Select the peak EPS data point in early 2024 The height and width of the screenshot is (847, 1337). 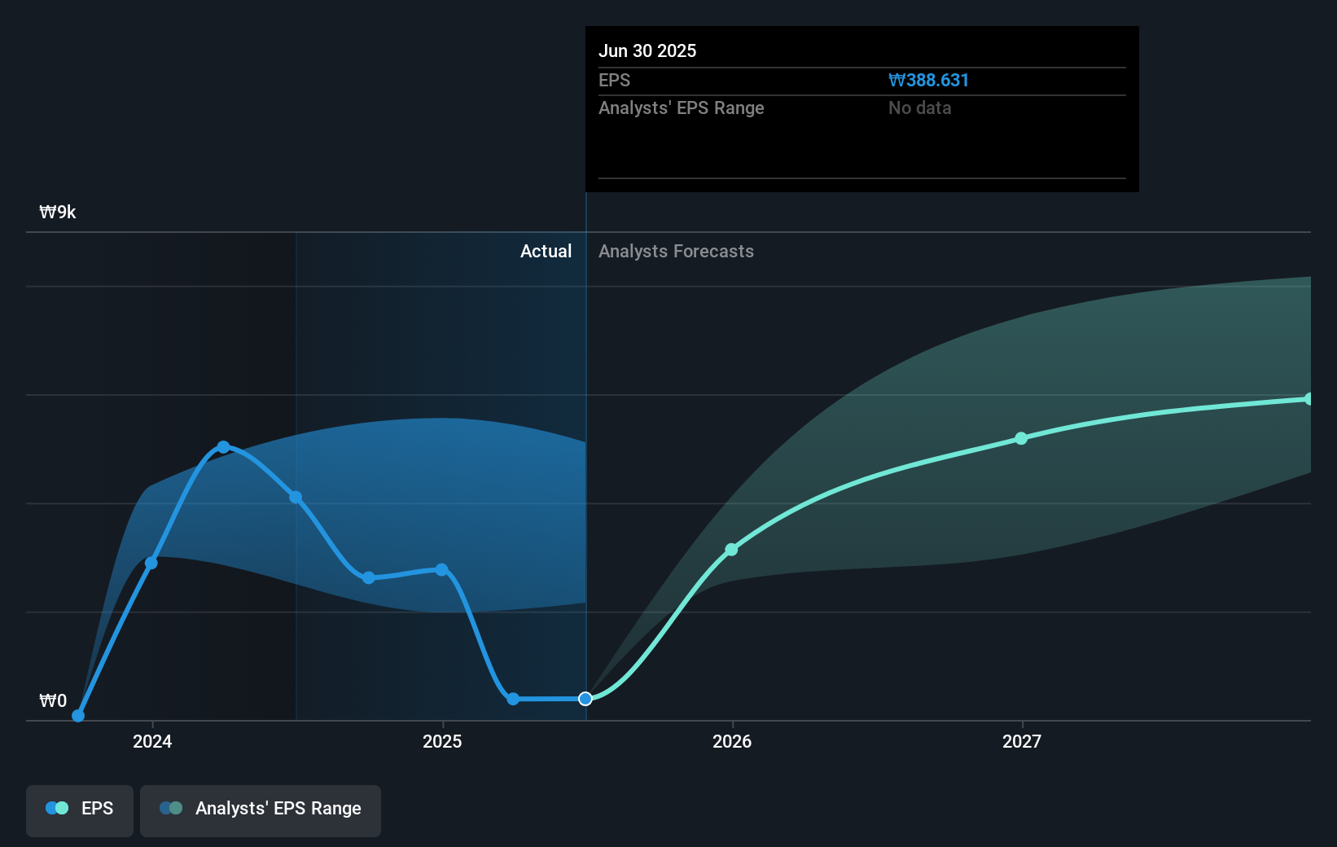222,446
